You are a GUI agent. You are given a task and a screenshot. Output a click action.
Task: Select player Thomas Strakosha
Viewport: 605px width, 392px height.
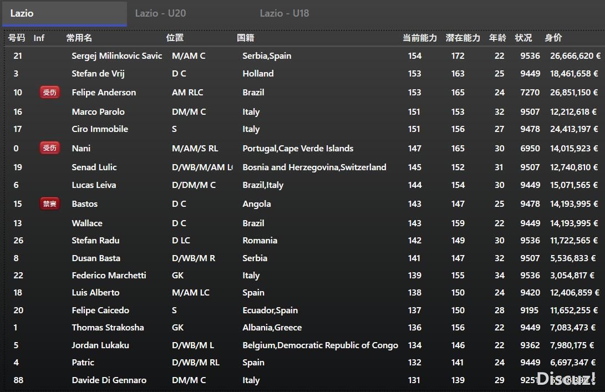[108, 328]
